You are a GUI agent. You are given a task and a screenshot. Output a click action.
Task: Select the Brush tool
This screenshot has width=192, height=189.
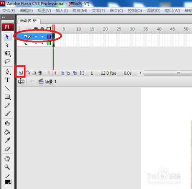7,114
